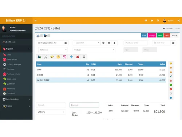Click the share icon at header far right
Screen dimensions: 182x137
179,20
